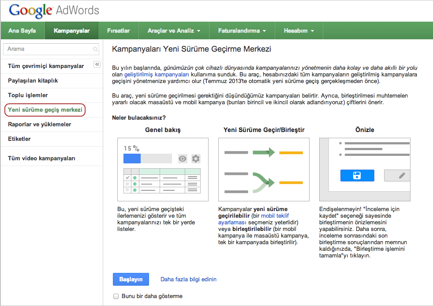Focus the Arama search field
The image size is (433, 306).
(51, 49)
